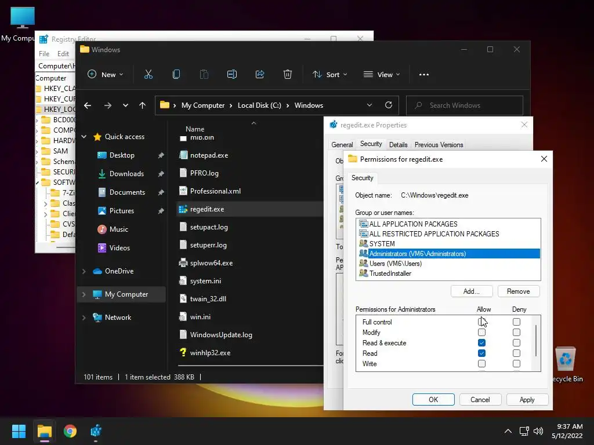Click Apply in Permissions dialog
Viewport: 594px width, 445px height.
click(527, 400)
